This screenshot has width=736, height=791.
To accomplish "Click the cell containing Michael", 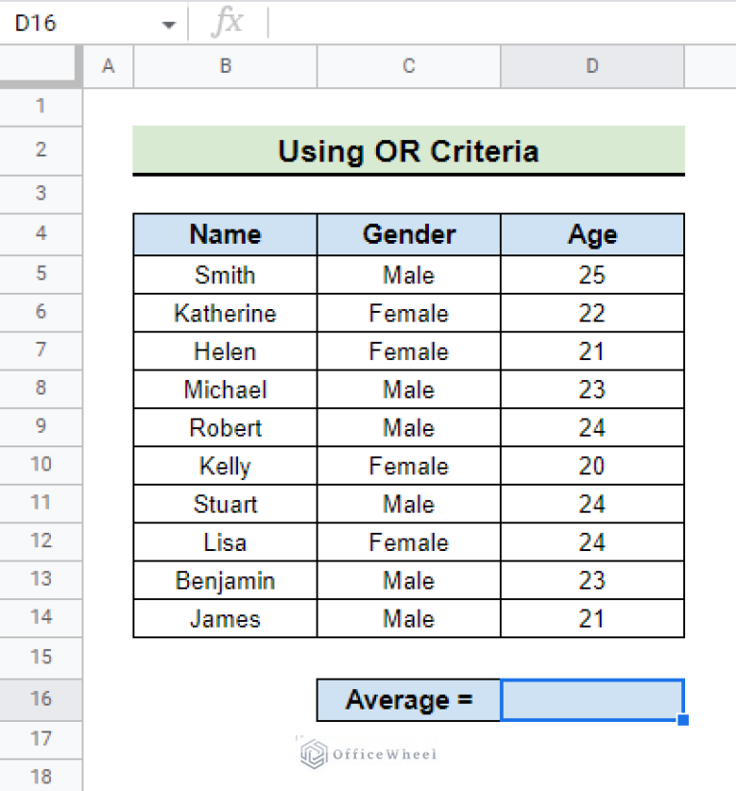I will pos(225,389).
